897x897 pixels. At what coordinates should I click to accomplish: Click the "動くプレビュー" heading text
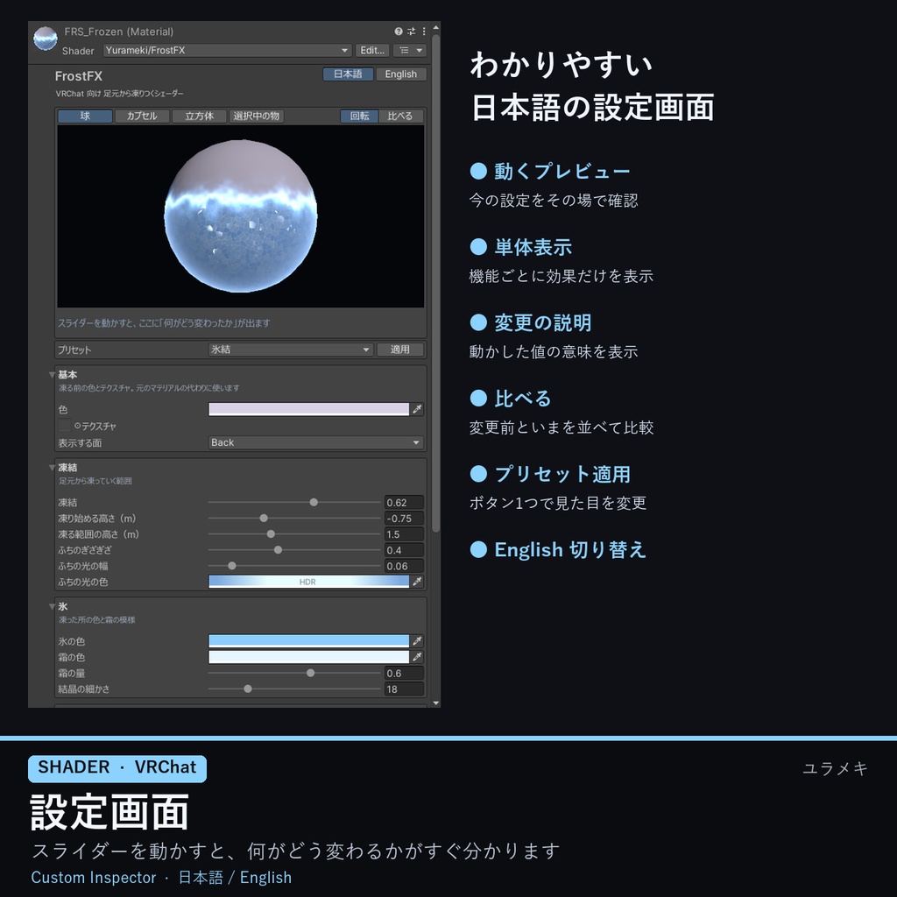click(562, 171)
